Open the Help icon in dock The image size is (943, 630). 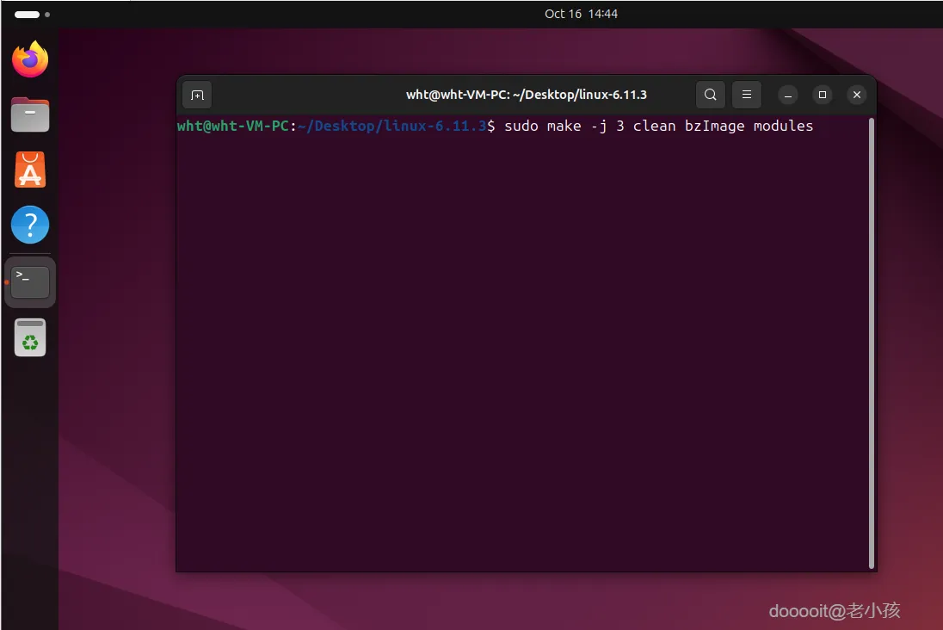(30, 225)
